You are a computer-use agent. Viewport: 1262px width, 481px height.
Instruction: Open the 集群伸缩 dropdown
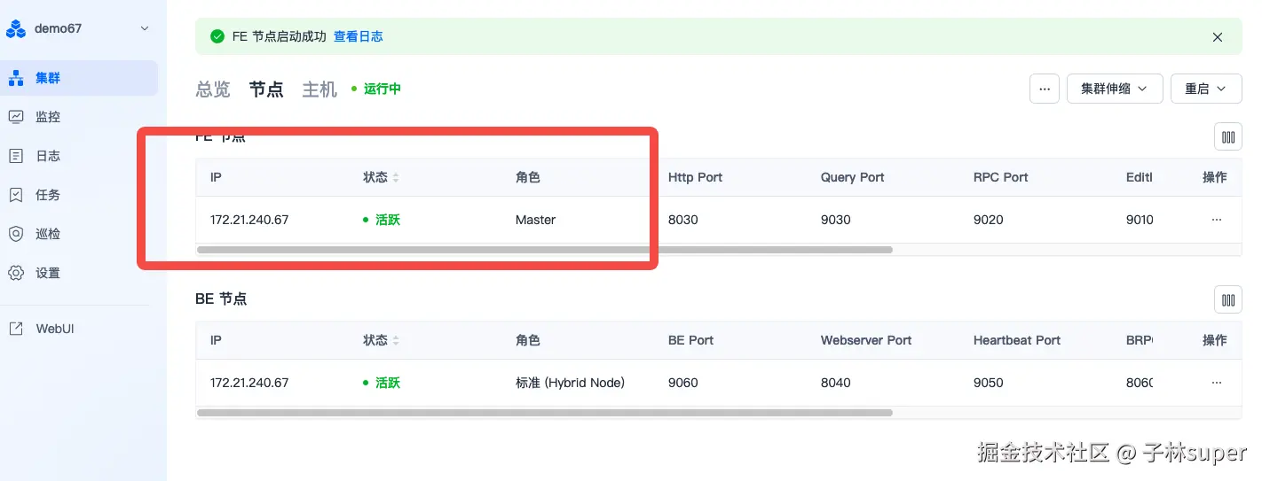point(1114,89)
